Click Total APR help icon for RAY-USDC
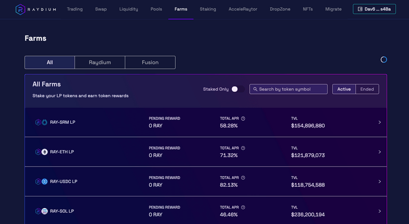Viewport: 409px width, 224px height. point(243,178)
